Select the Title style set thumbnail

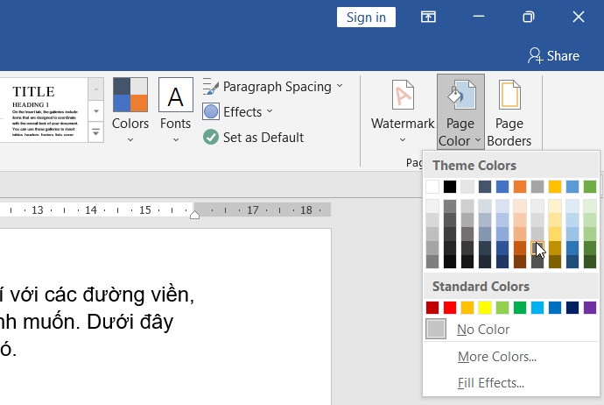(x=44, y=110)
